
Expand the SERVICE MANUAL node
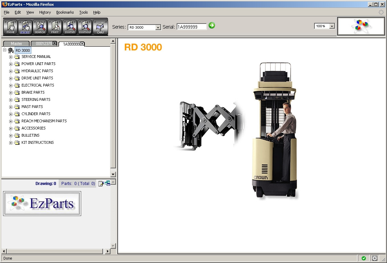pos(11,57)
